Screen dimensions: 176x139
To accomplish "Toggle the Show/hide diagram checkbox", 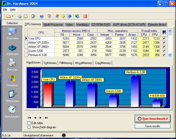I will (29, 127).
